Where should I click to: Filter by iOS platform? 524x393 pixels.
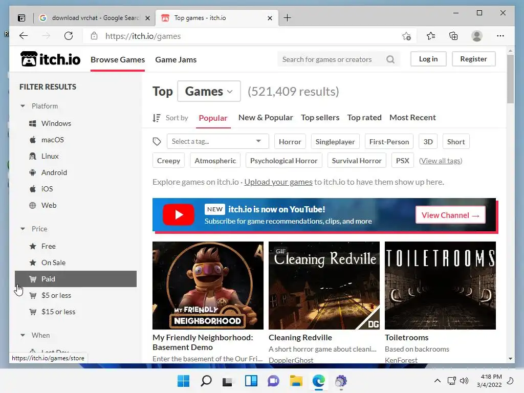(47, 189)
